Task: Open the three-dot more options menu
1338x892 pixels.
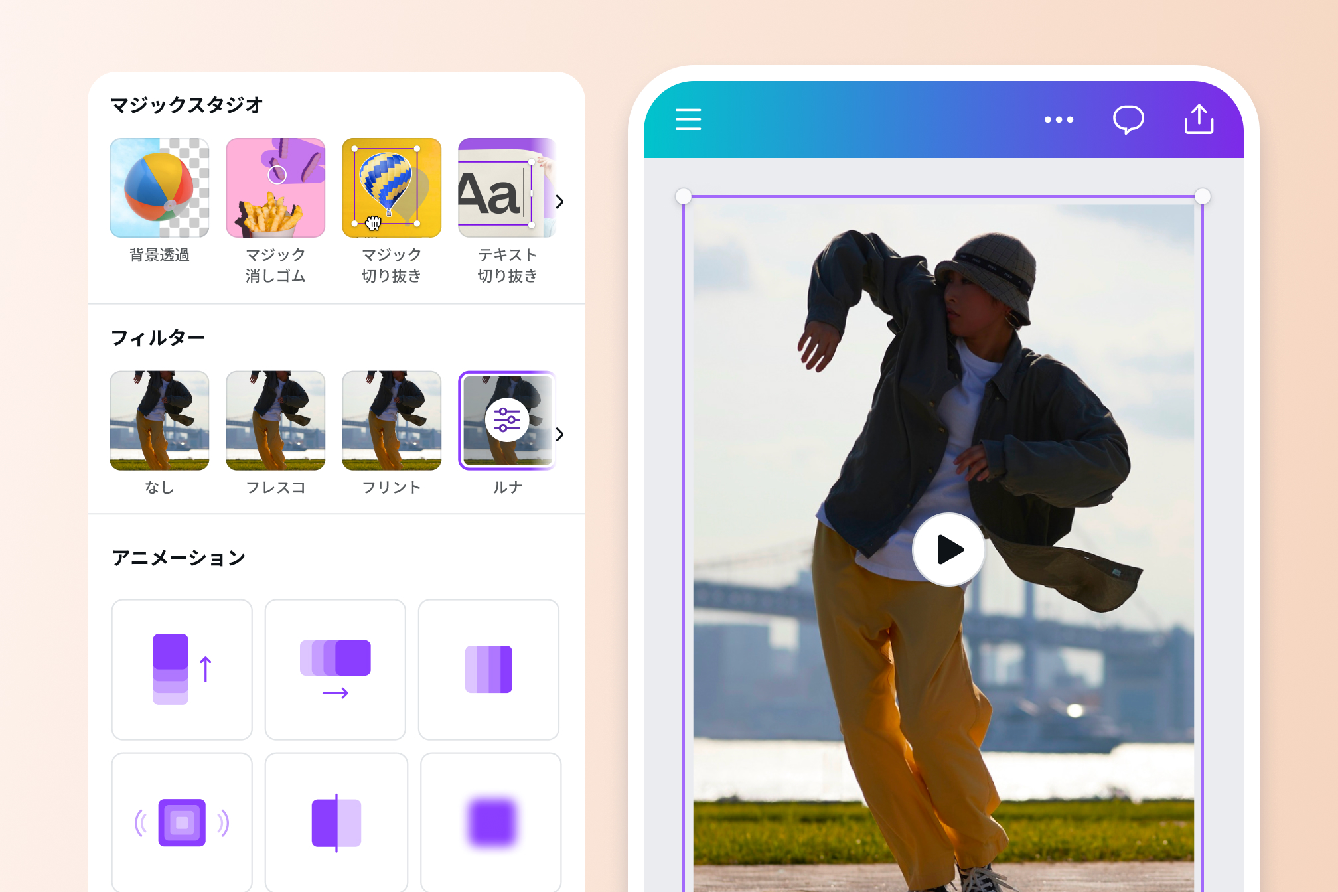Action: coord(1059,120)
